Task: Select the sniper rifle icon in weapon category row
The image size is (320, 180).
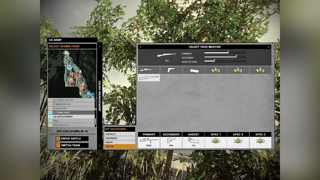Action: click(149, 70)
